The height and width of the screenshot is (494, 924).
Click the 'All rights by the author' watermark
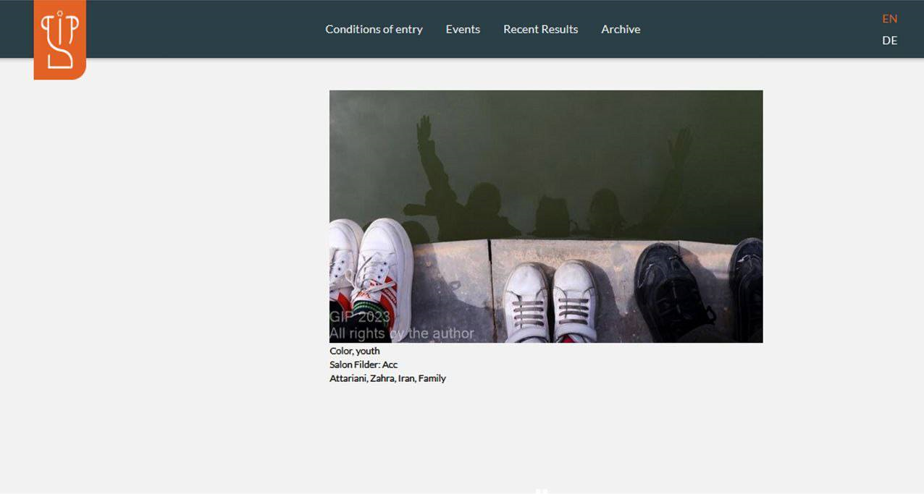[401, 333]
